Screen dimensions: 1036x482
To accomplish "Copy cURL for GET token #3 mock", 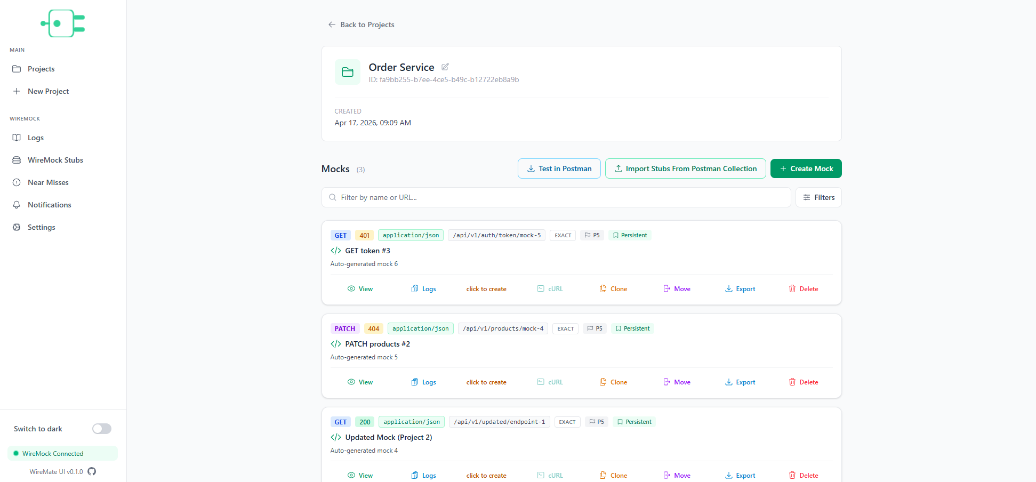I will point(550,289).
